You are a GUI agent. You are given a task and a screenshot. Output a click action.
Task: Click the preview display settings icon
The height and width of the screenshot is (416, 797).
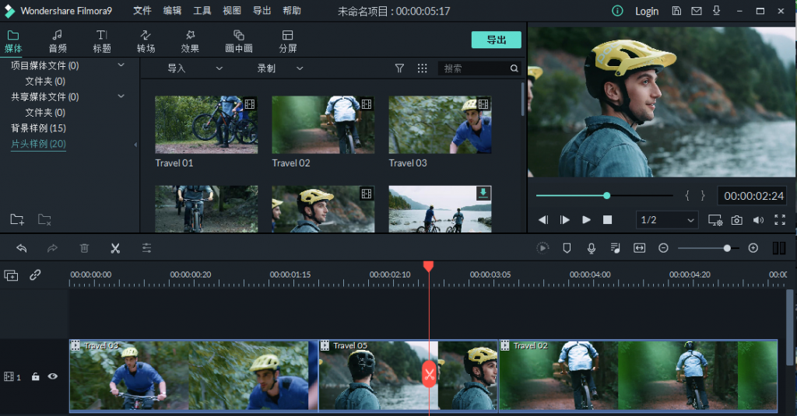pos(715,220)
